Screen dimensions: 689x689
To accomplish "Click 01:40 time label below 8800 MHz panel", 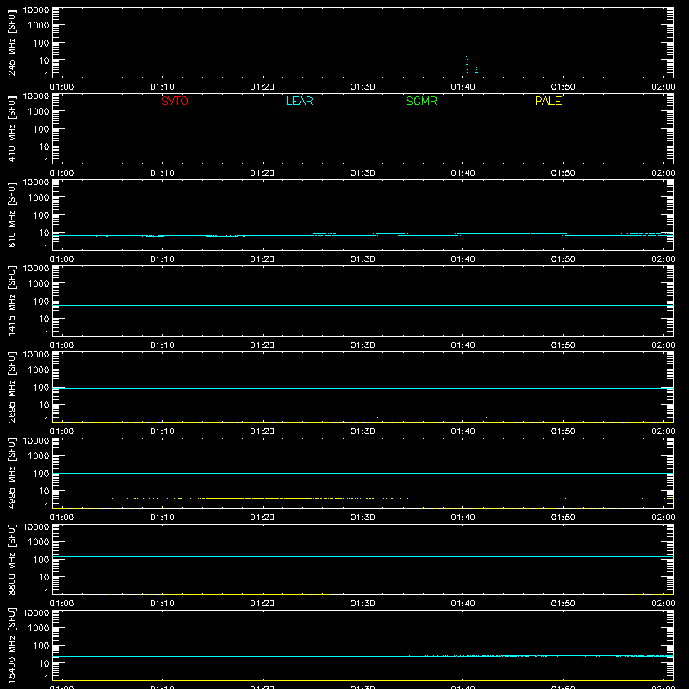I will (462, 604).
